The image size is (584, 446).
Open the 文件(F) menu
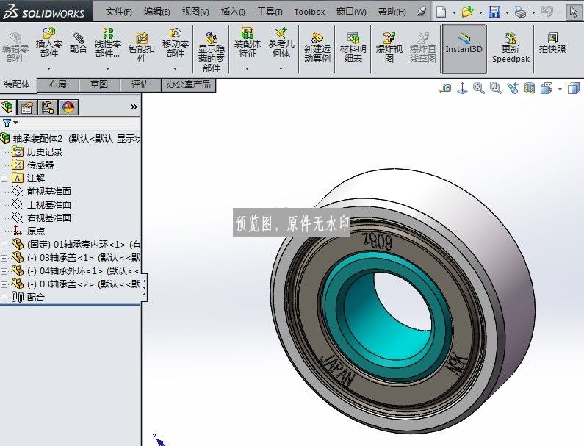(119, 12)
